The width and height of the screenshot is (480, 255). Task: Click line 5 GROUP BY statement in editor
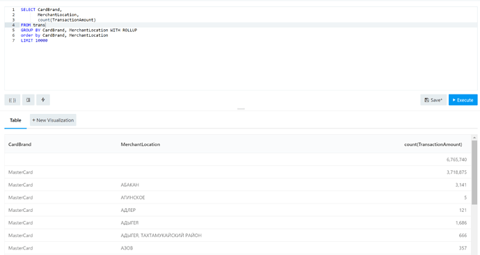79,31
